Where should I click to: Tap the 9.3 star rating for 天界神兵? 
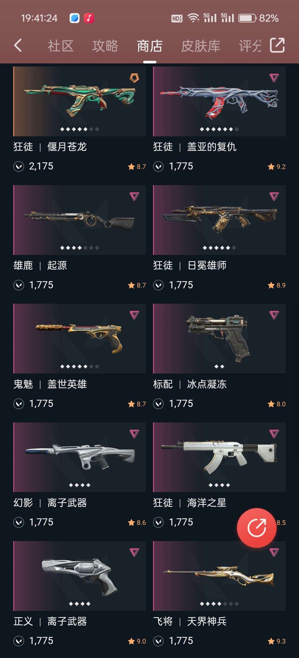(277, 641)
